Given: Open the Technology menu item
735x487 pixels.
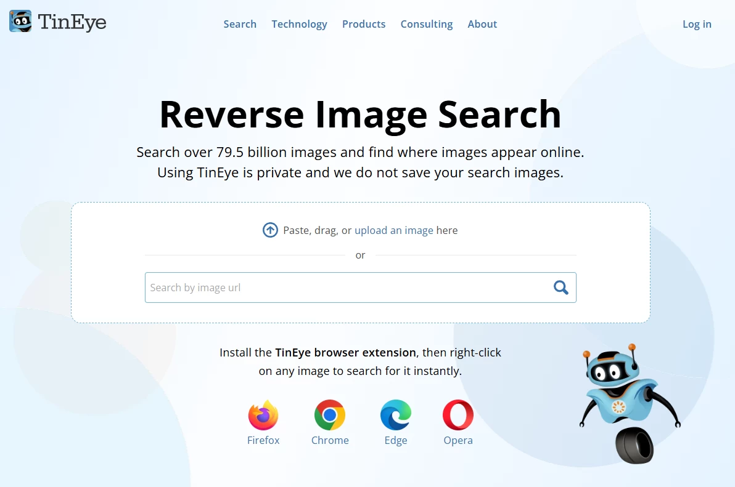Looking at the screenshot, I should (x=300, y=25).
